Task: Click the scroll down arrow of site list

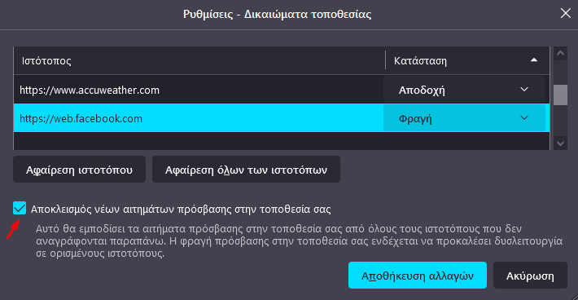Action: coord(560,143)
